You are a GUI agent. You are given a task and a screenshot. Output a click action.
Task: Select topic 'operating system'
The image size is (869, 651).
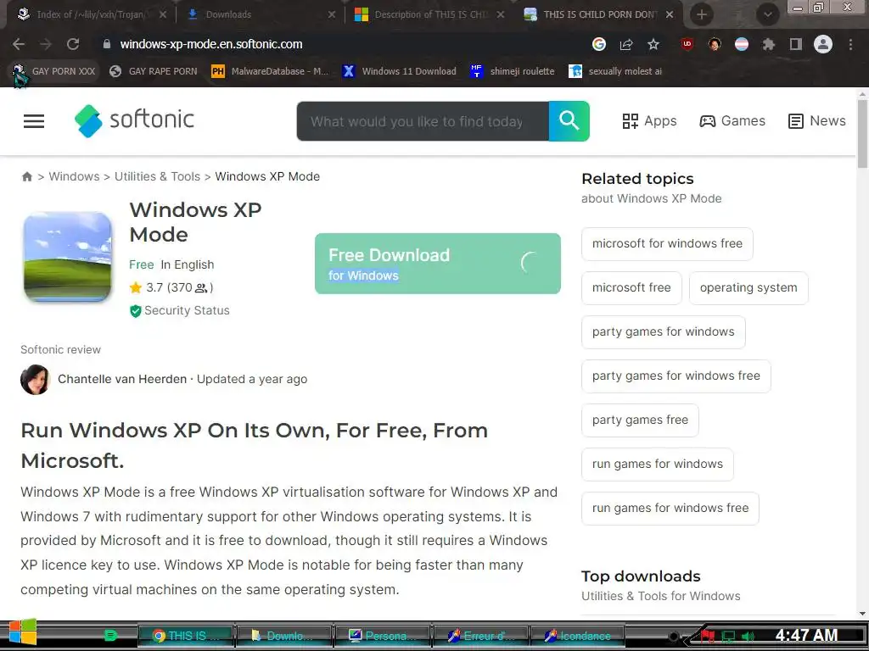point(748,288)
